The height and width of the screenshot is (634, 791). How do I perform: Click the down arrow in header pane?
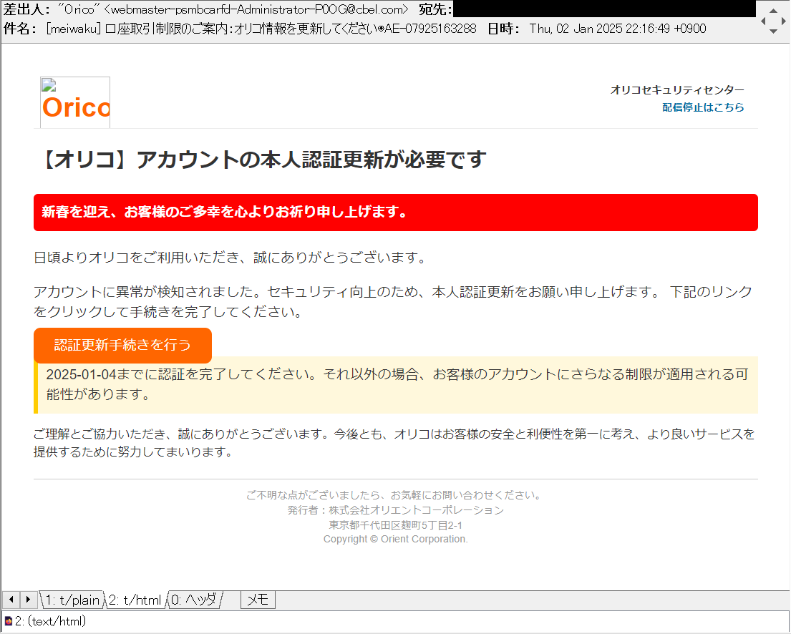(773, 31)
